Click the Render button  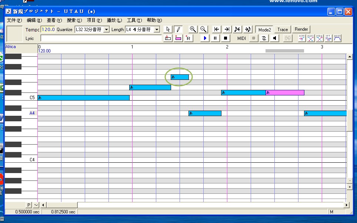[x=301, y=29]
